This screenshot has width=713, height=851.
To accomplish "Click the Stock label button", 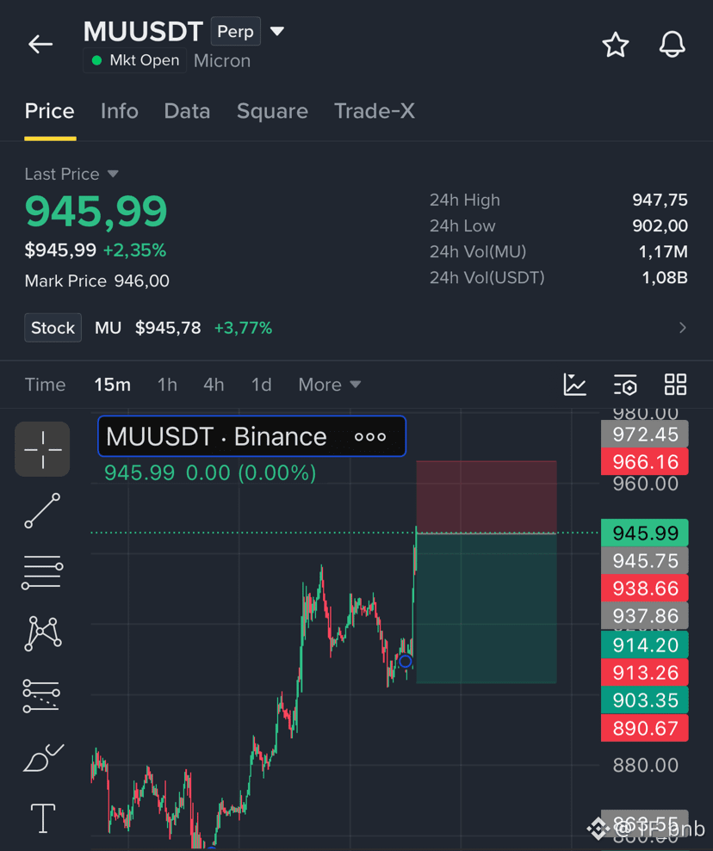I will tap(53, 328).
